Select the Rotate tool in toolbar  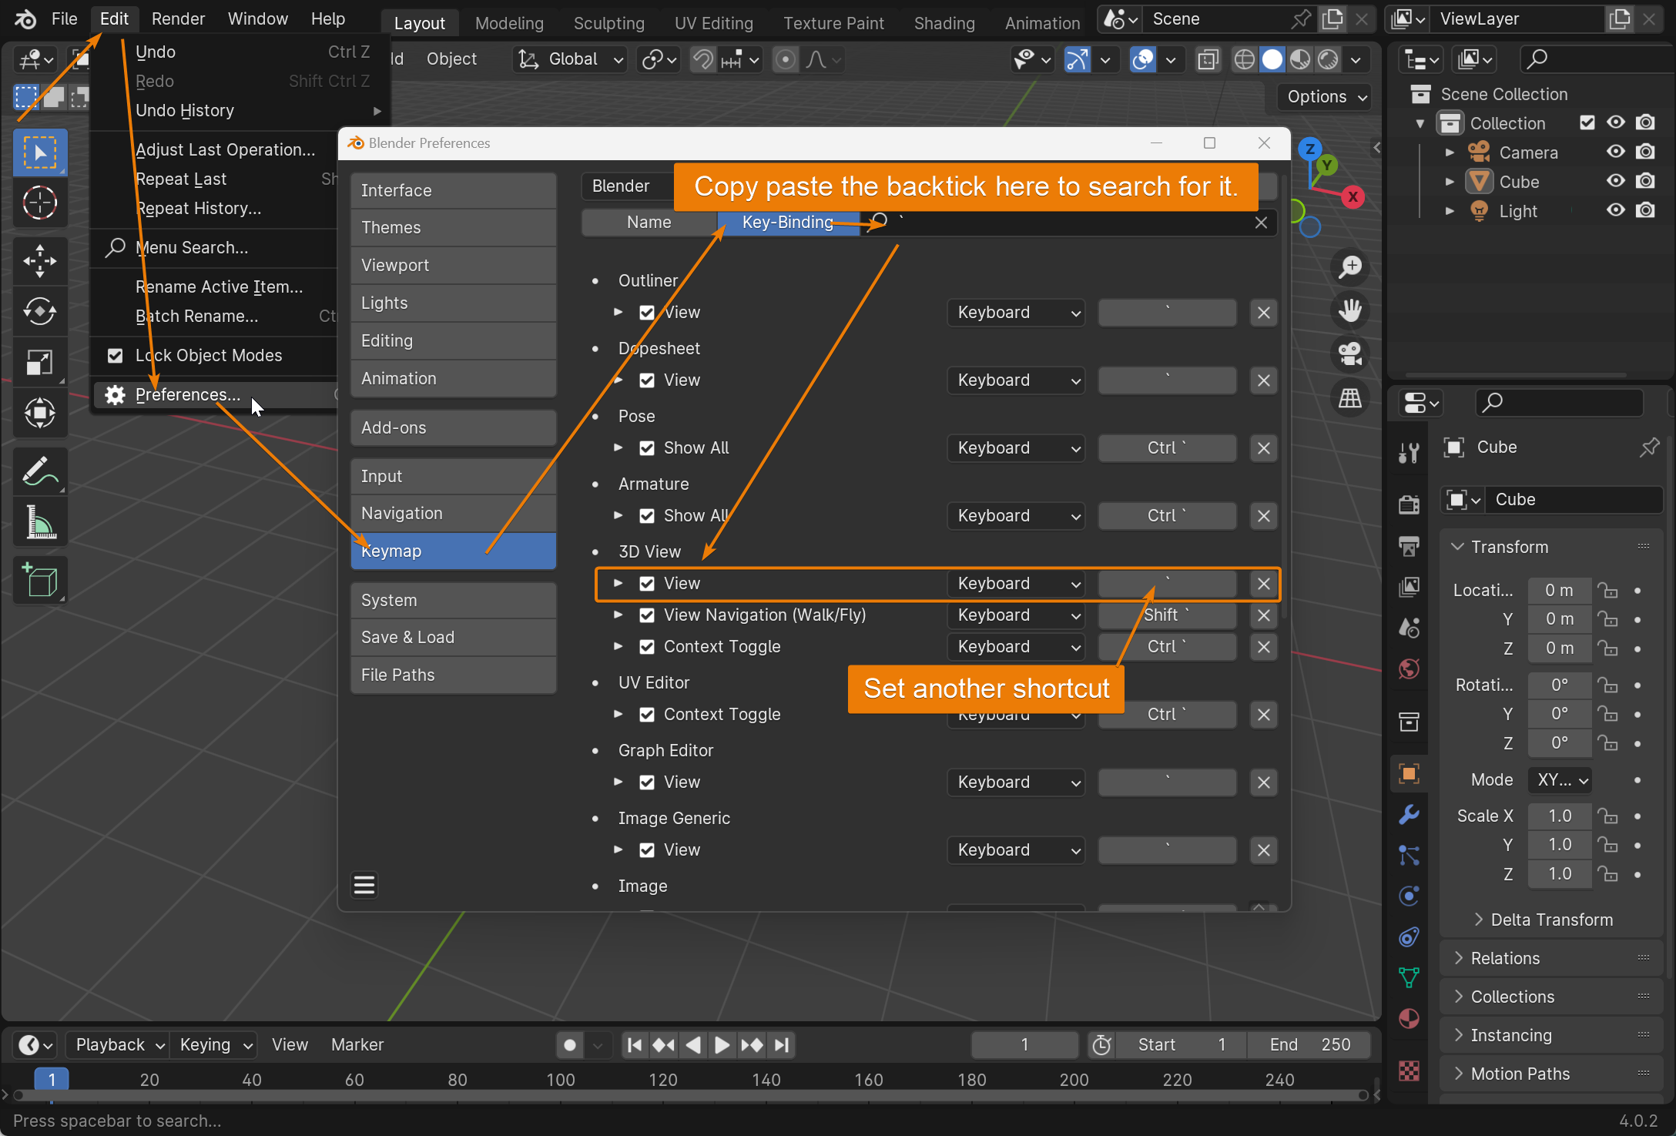click(x=39, y=312)
